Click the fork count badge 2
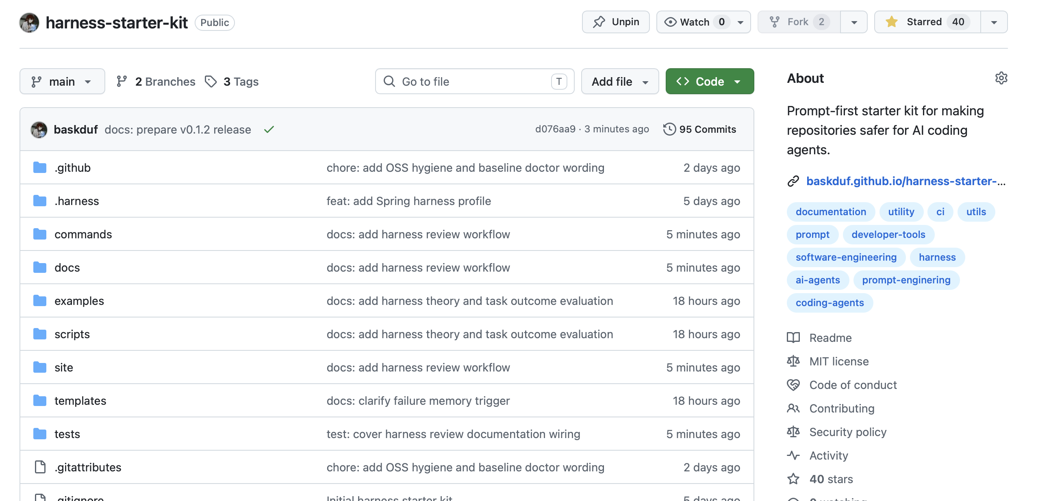This screenshot has width=1038, height=501. 821,22
